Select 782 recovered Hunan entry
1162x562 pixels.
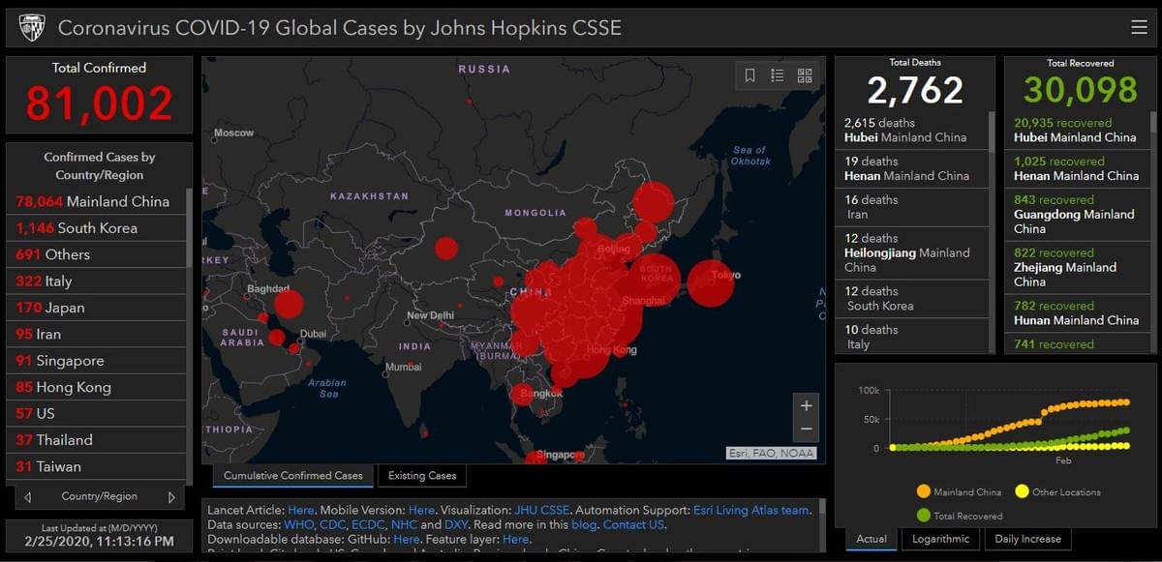tap(1079, 312)
